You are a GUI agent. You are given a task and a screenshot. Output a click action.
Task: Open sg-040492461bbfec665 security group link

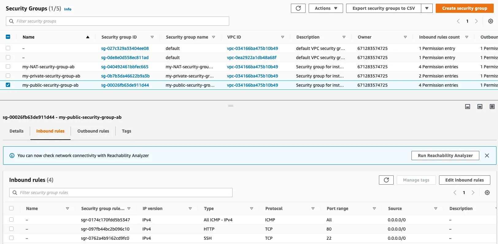coord(125,67)
